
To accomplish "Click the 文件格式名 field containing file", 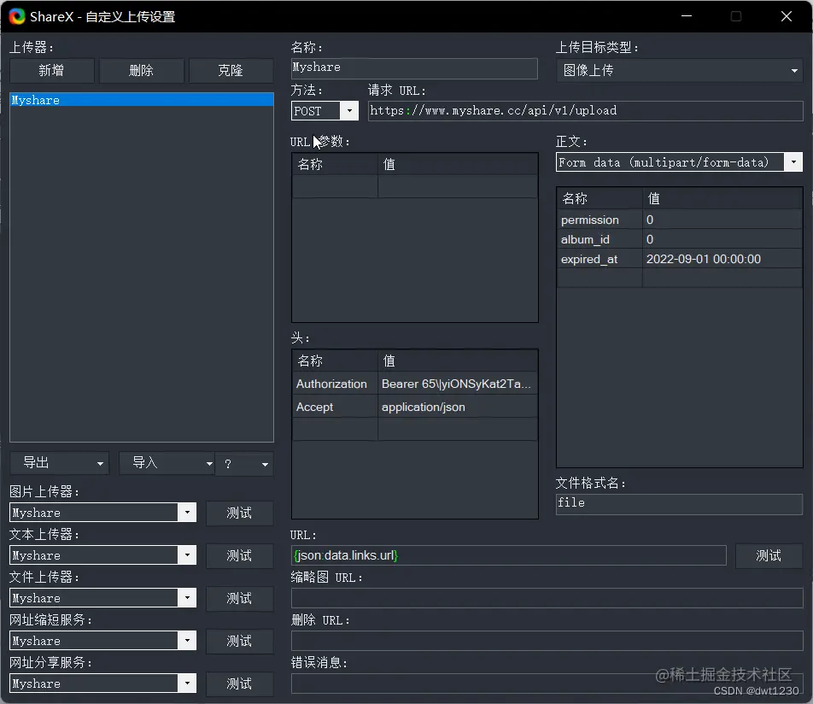I will click(679, 503).
